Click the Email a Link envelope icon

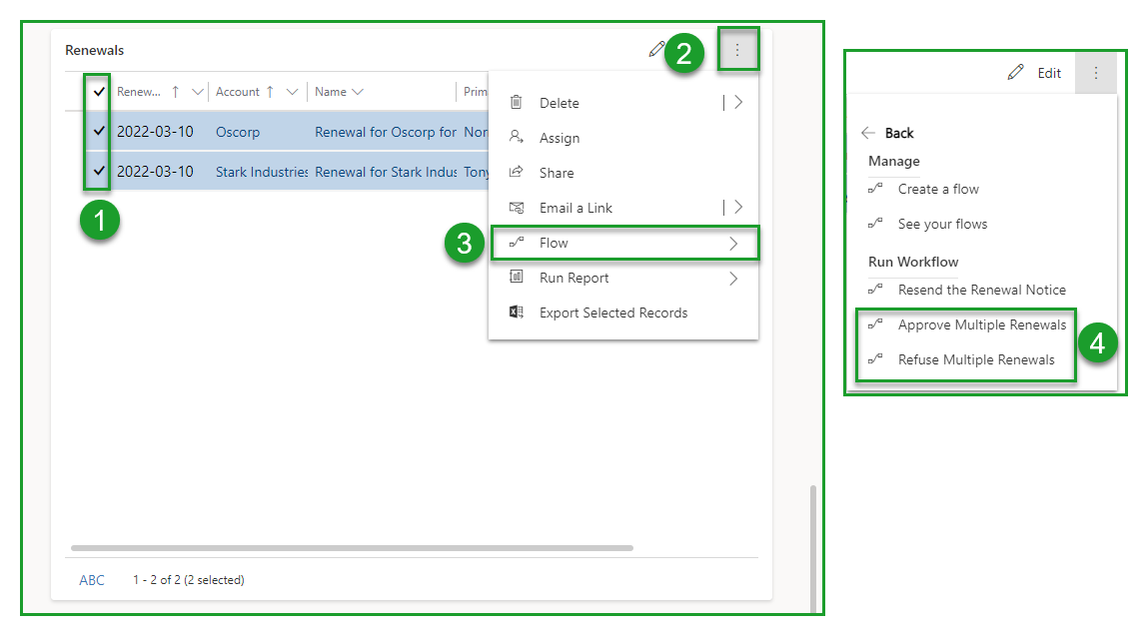coord(517,208)
